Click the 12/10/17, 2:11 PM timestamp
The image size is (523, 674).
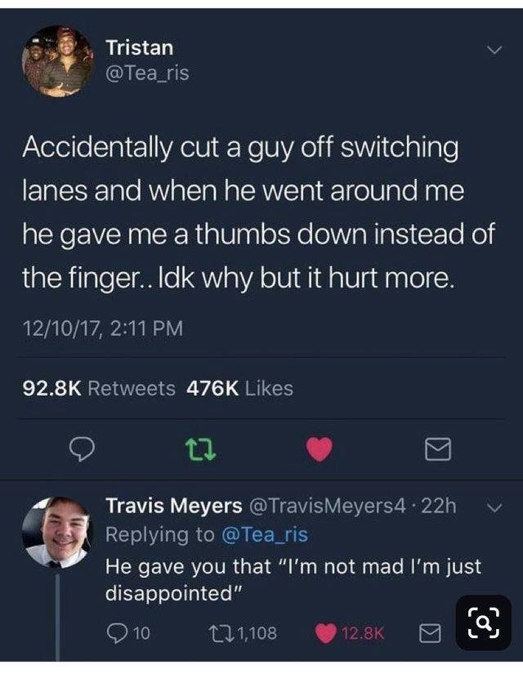click(x=103, y=328)
